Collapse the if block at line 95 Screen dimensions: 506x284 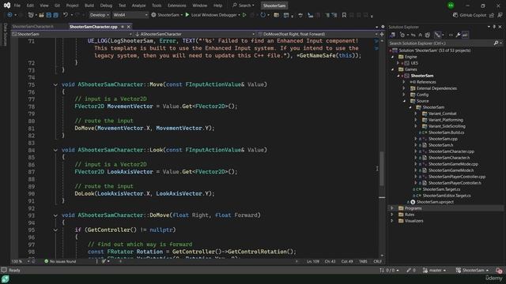(55, 230)
